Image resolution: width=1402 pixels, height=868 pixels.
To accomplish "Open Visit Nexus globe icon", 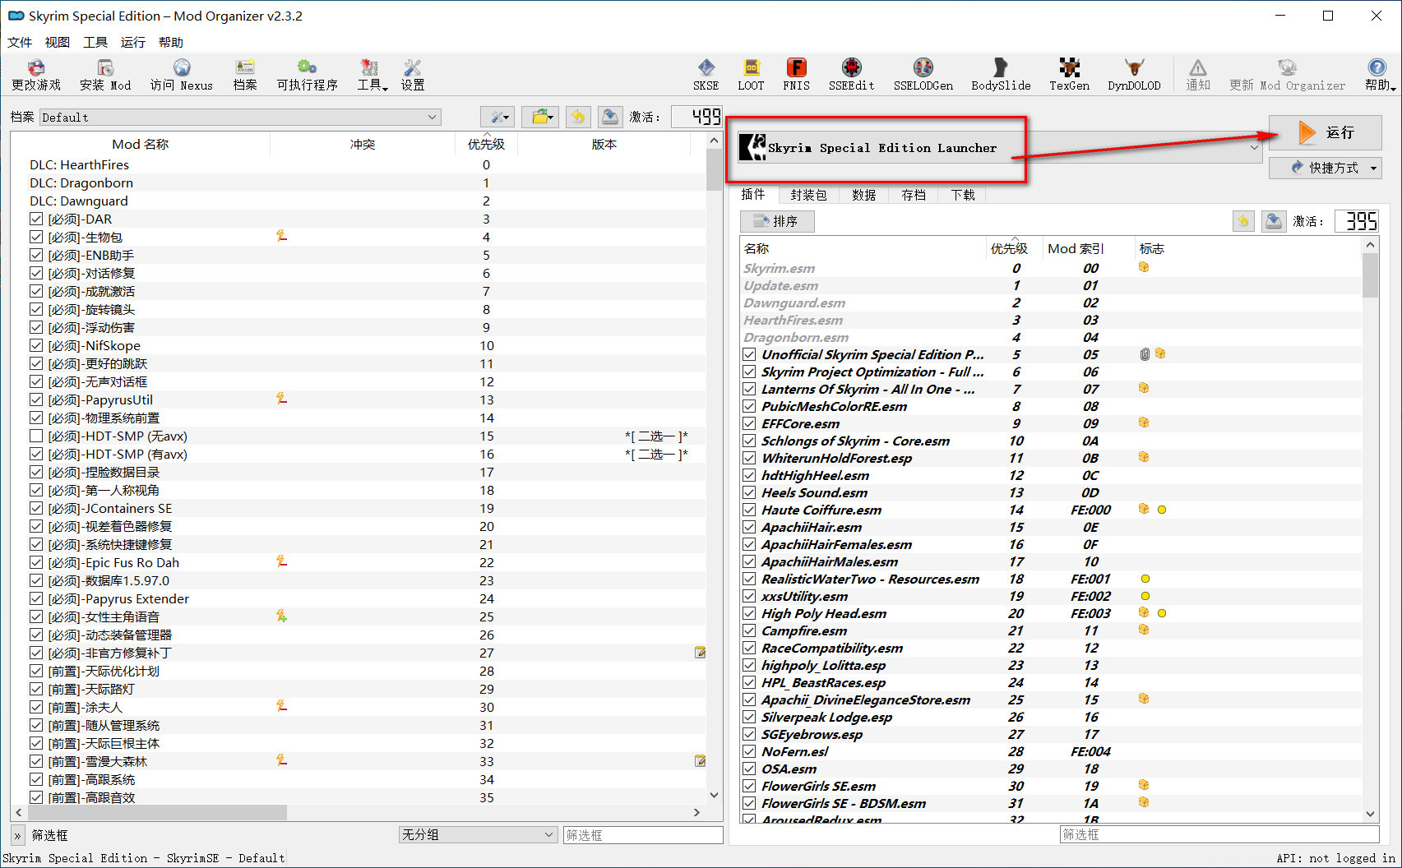I will (x=182, y=73).
